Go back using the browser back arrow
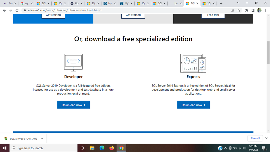 tap(4, 10)
